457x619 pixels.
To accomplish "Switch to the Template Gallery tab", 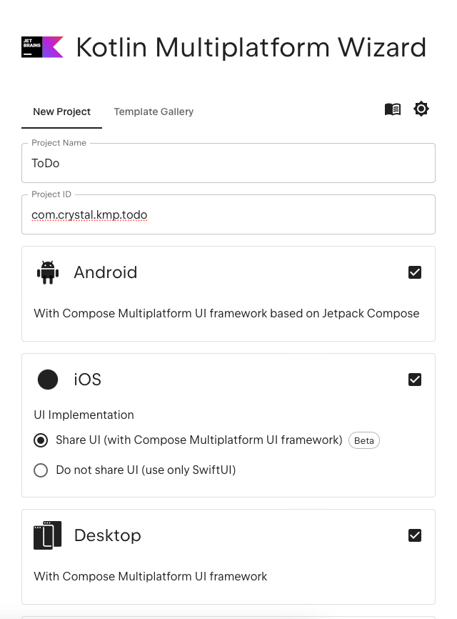I will click(154, 112).
